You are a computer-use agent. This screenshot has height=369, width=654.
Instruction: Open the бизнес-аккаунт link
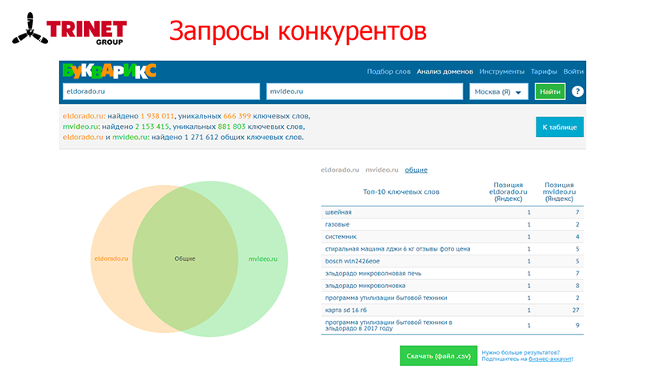pos(550,359)
